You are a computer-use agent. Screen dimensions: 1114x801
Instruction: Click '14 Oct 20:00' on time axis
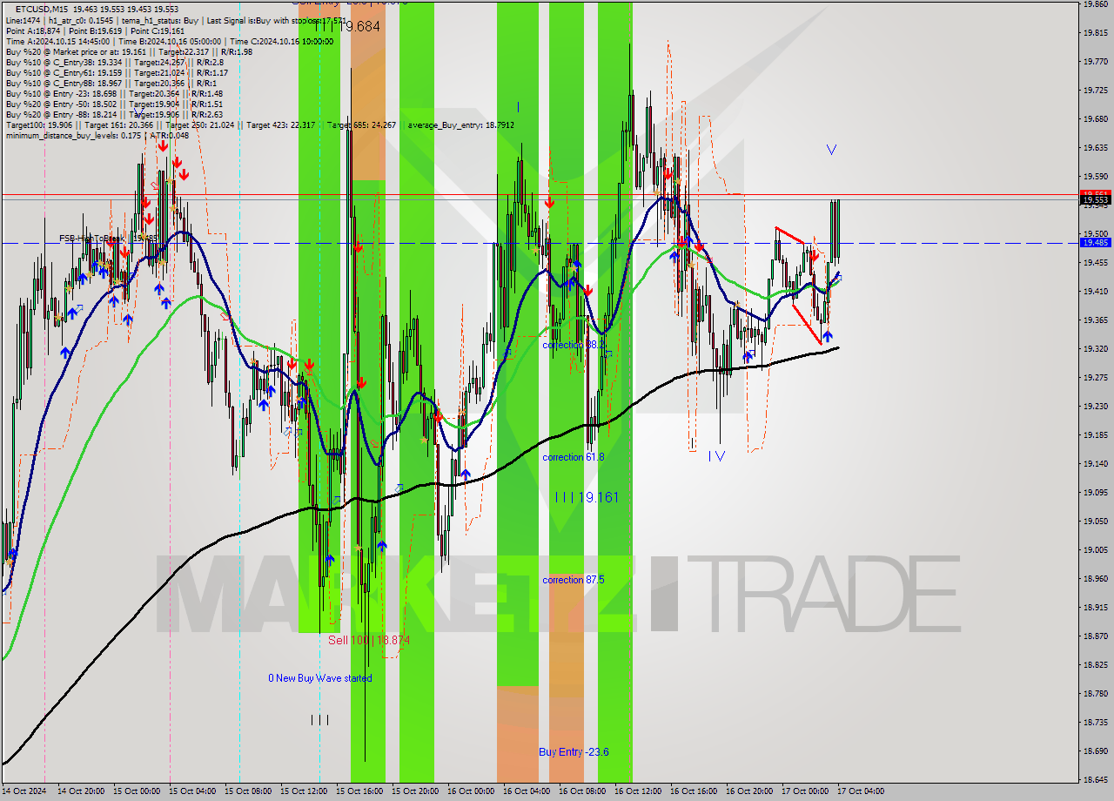(x=81, y=792)
